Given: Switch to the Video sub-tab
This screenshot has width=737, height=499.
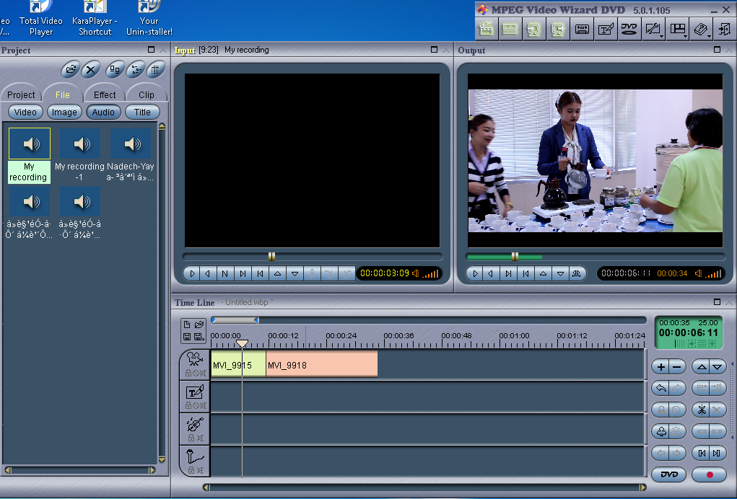Looking at the screenshot, I should (25, 112).
